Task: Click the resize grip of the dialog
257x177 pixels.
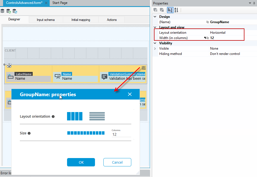Action: 138,173
